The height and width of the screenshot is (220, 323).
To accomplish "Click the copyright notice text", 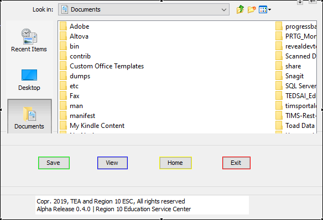I will pyautogui.click(x=111, y=201).
